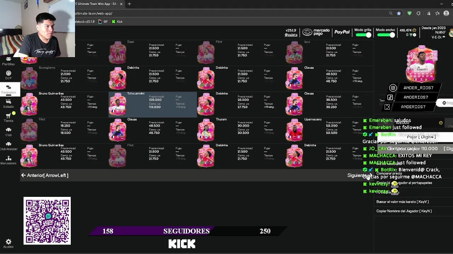Click the 50.500 buy-now price of Upamecano
This screenshot has width=453, height=254.
332,133
